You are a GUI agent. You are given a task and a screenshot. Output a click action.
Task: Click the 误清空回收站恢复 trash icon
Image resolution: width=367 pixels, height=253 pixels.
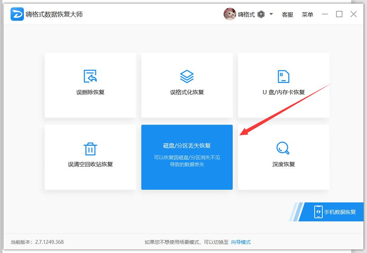pyautogui.click(x=90, y=149)
